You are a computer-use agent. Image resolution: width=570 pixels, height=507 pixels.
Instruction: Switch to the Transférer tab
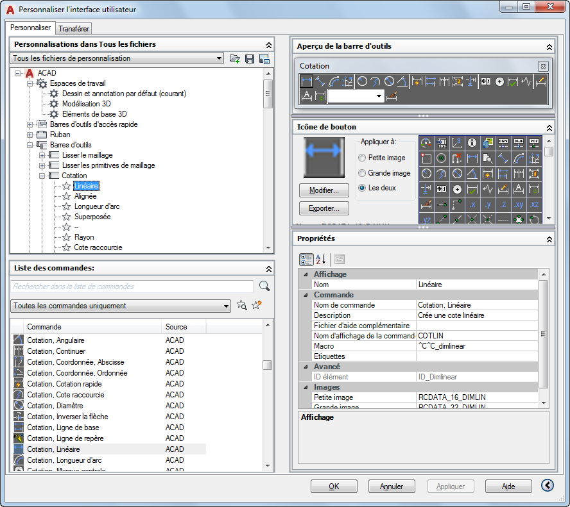73,29
